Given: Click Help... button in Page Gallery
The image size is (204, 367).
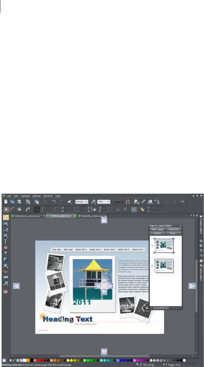Looking at the screenshot, I should click(x=174, y=233).
